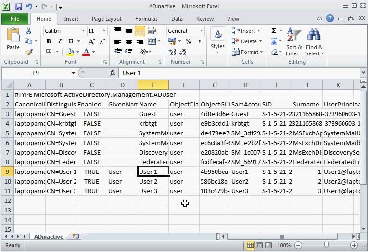
Task: Click the Paste clipboard icon
Action: click(x=13, y=36)
